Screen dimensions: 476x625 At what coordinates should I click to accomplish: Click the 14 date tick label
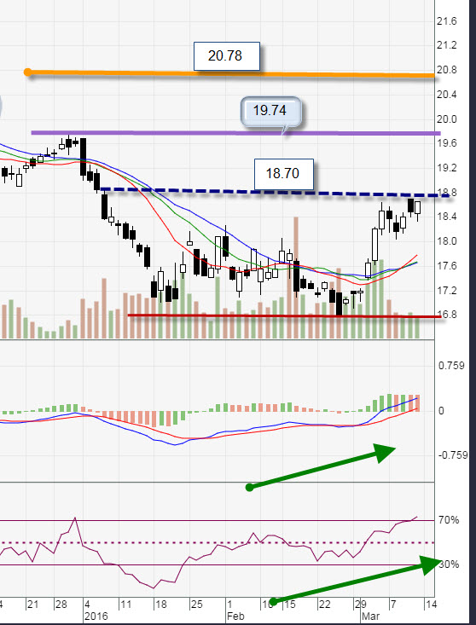(x=431, y=605)
